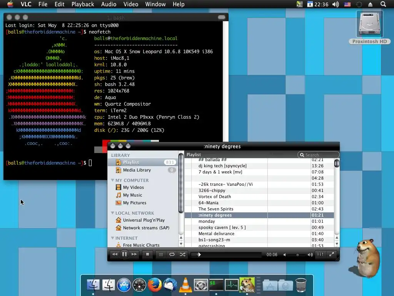Viewport: 394px width, 296px height.
Task: Open the Playback menu
Action: pyautogui.click(x=83, y=4)
